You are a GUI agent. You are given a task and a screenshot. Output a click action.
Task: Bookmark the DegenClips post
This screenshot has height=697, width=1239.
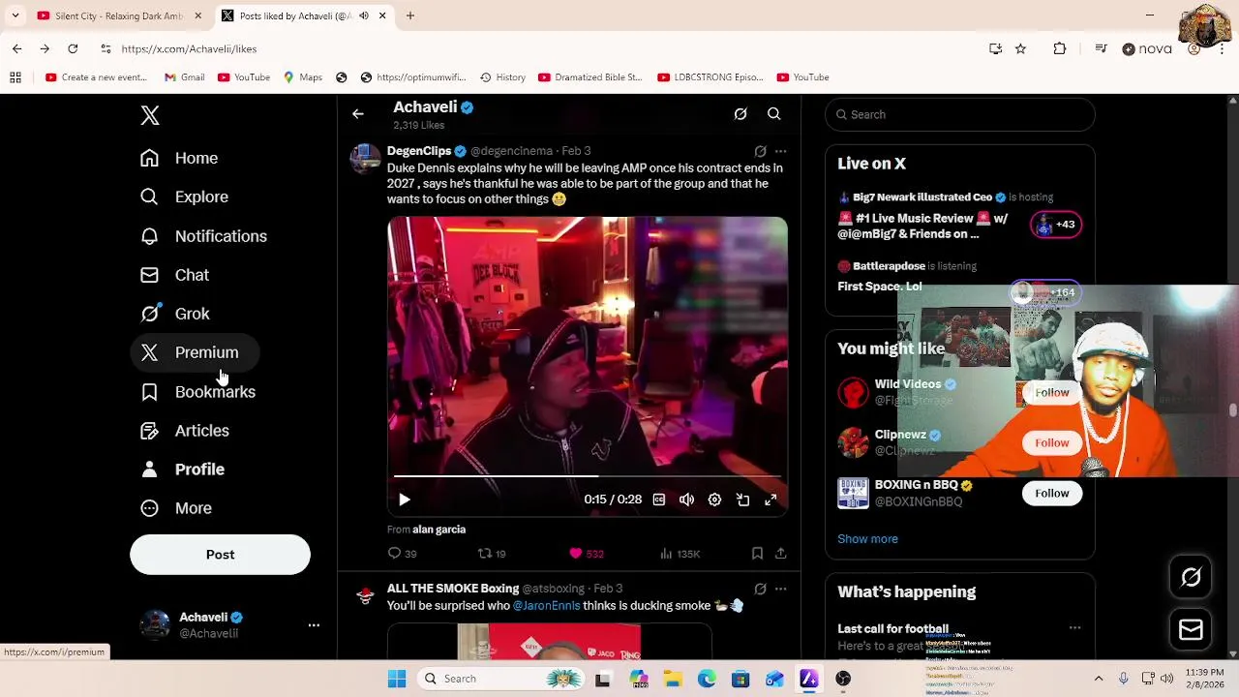757,554
